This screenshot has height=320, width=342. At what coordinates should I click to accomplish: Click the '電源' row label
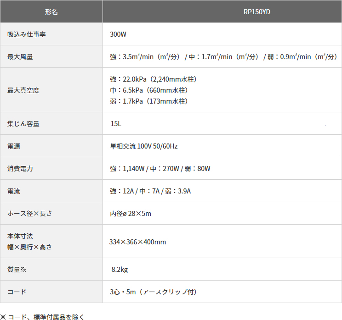[14, 146]
